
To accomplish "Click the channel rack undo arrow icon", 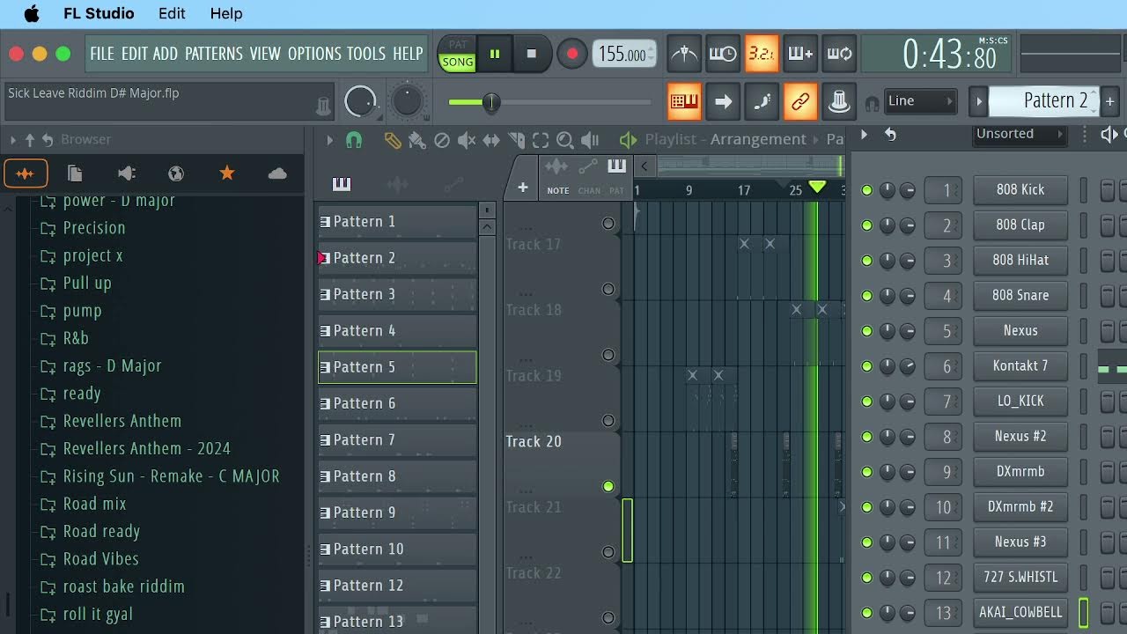I will 890,135.
